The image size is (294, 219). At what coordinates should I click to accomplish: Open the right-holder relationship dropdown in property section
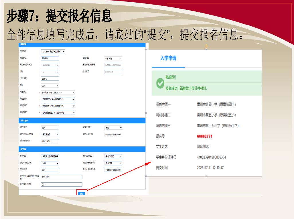pyautogui.click(x=50, y=163)
